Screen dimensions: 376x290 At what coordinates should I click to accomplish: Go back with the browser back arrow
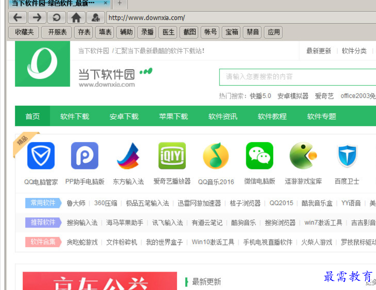(17, 18)
